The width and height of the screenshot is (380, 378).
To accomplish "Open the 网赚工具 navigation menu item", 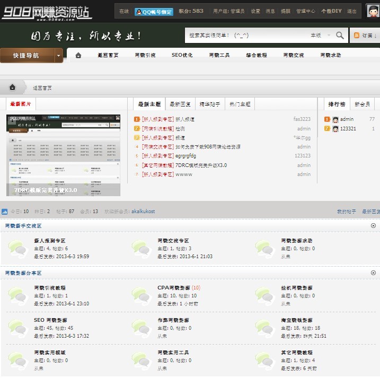I will (219, 55).
